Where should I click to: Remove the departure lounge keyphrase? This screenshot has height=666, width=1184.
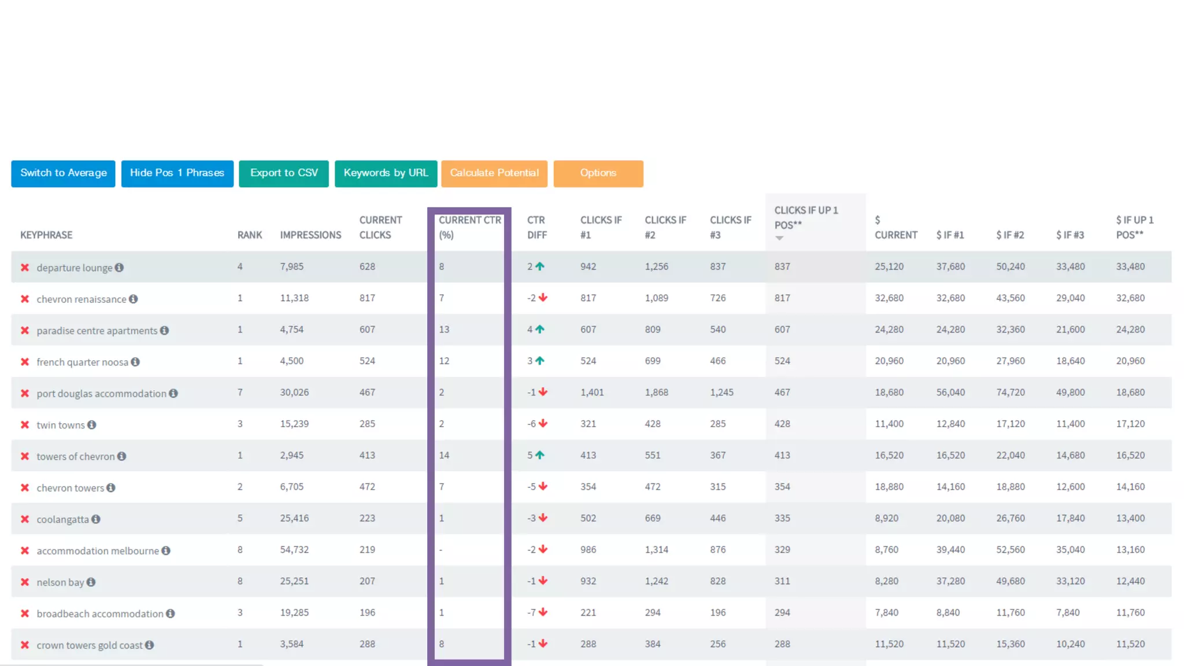click(25, 268)
